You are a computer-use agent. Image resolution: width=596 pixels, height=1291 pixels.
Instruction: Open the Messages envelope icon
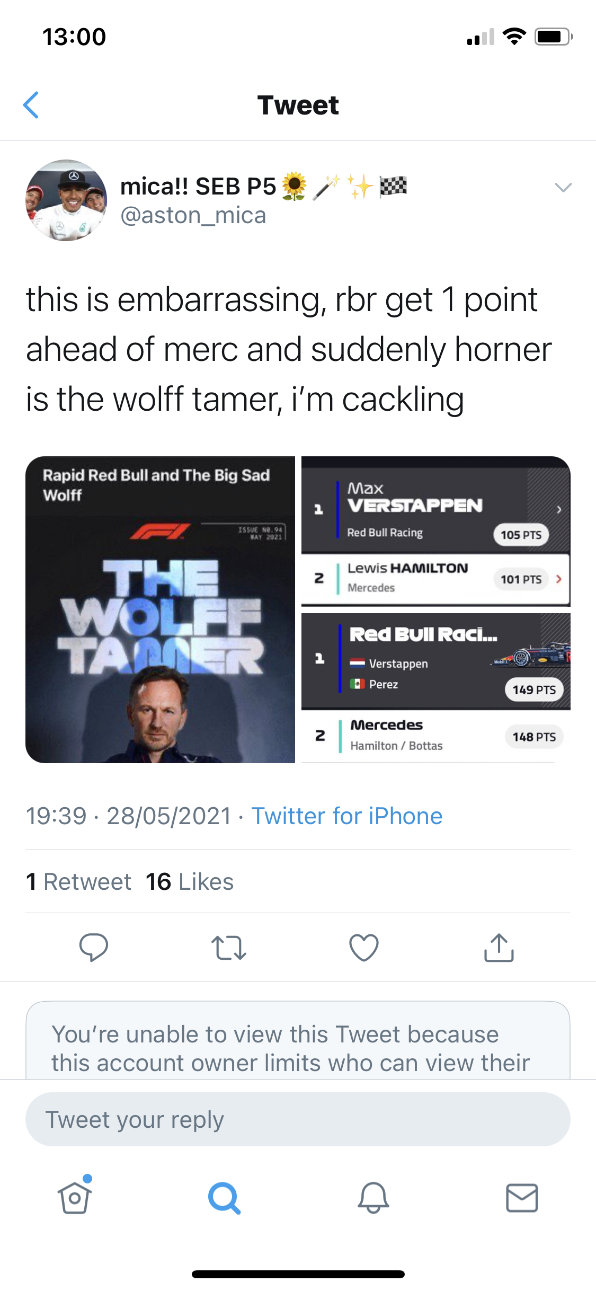point(522,1198)
